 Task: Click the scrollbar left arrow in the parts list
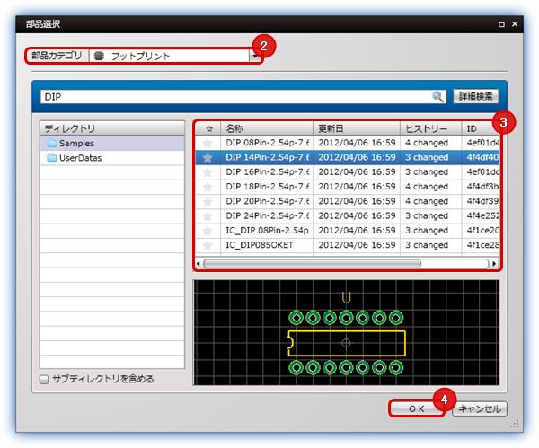(198, 264)
